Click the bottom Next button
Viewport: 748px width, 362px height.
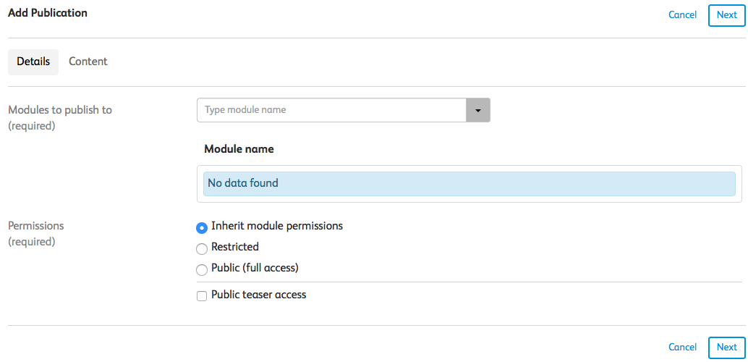tap(726, 348)
